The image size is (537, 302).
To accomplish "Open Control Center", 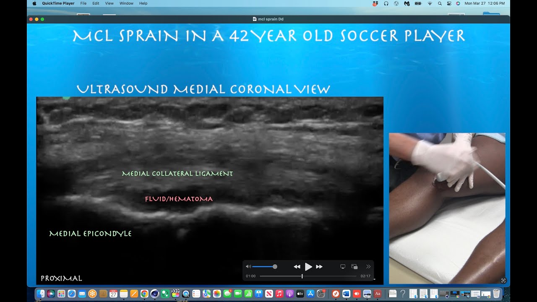I will pyautogui.click(x=449, y=3).
